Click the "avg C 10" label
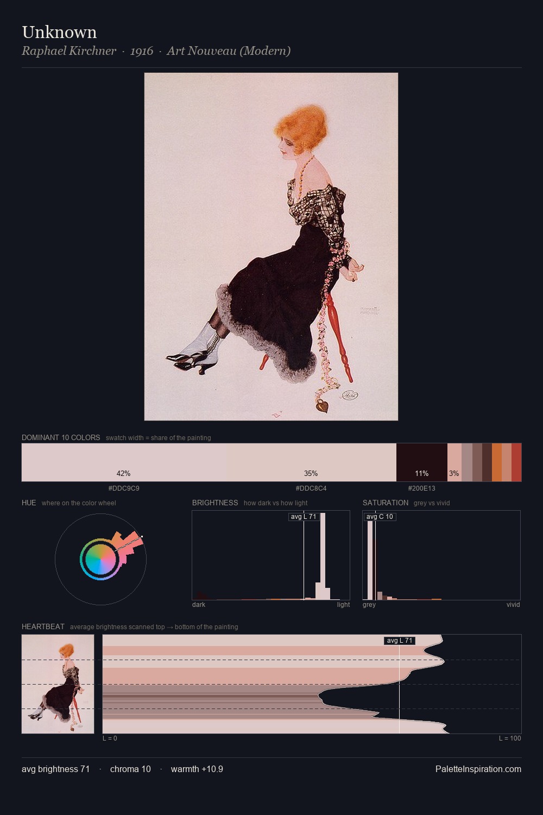 pos(380,517)
